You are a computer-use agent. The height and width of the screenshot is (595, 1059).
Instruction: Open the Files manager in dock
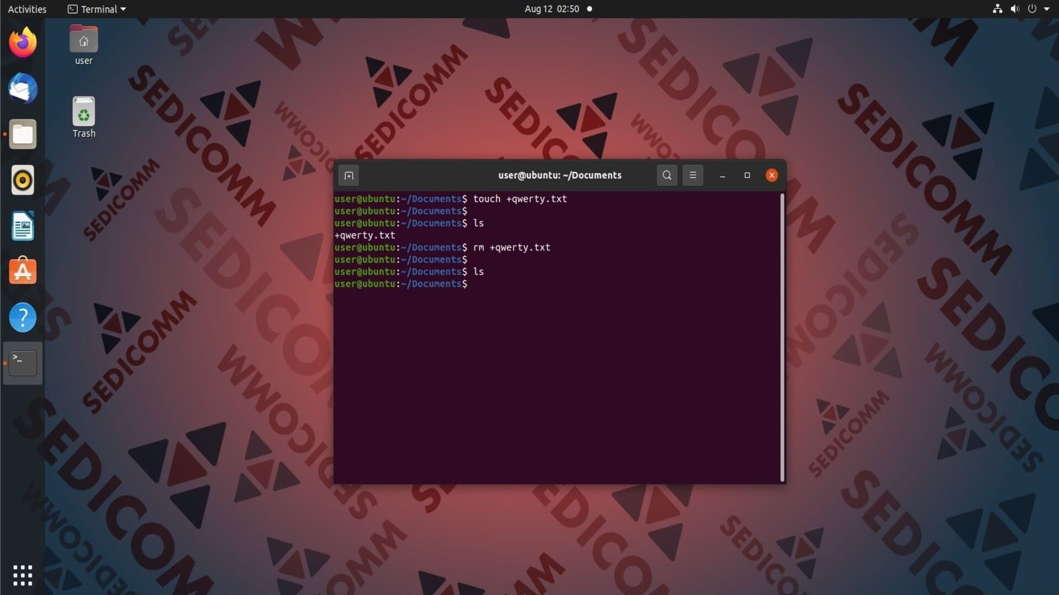(23, 134)
